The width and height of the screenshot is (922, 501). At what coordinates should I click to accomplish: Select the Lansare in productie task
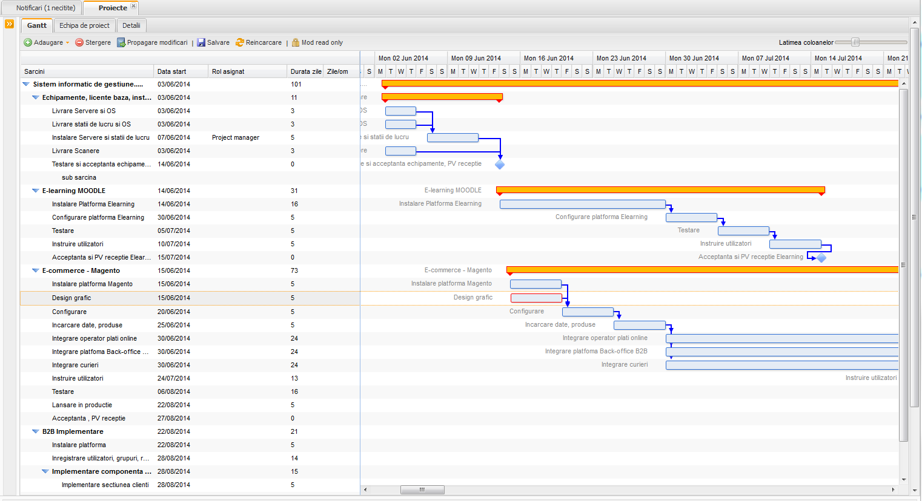coord(190,405)
